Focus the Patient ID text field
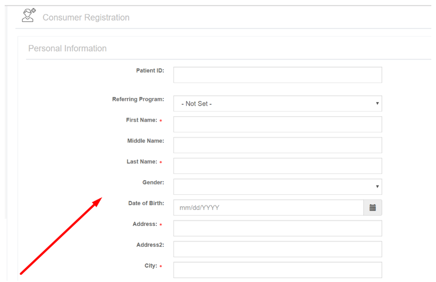Image resolution: width=436 pixels, height=282 pixels. coord(277,75)
